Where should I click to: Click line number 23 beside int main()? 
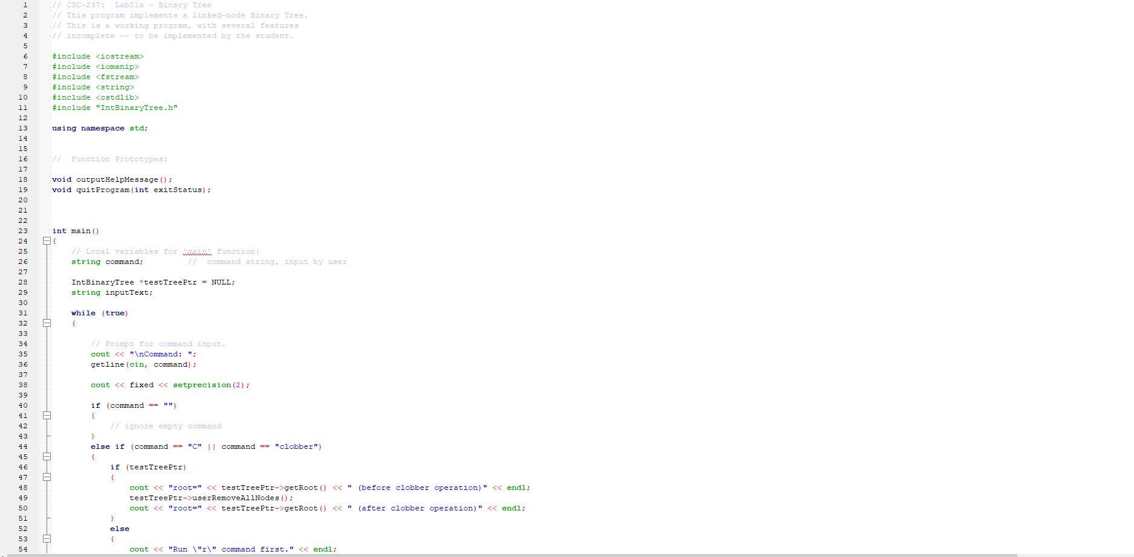pos(23,231)
